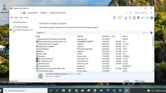The image size is (166, 93).
Task: Click the Genshin Impact program icon
Action: pyautogui.click(x=37, y=64)
